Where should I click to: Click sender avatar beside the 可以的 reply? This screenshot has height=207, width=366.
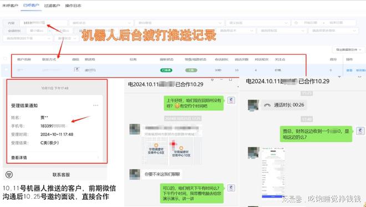click(x=231, y=188)
